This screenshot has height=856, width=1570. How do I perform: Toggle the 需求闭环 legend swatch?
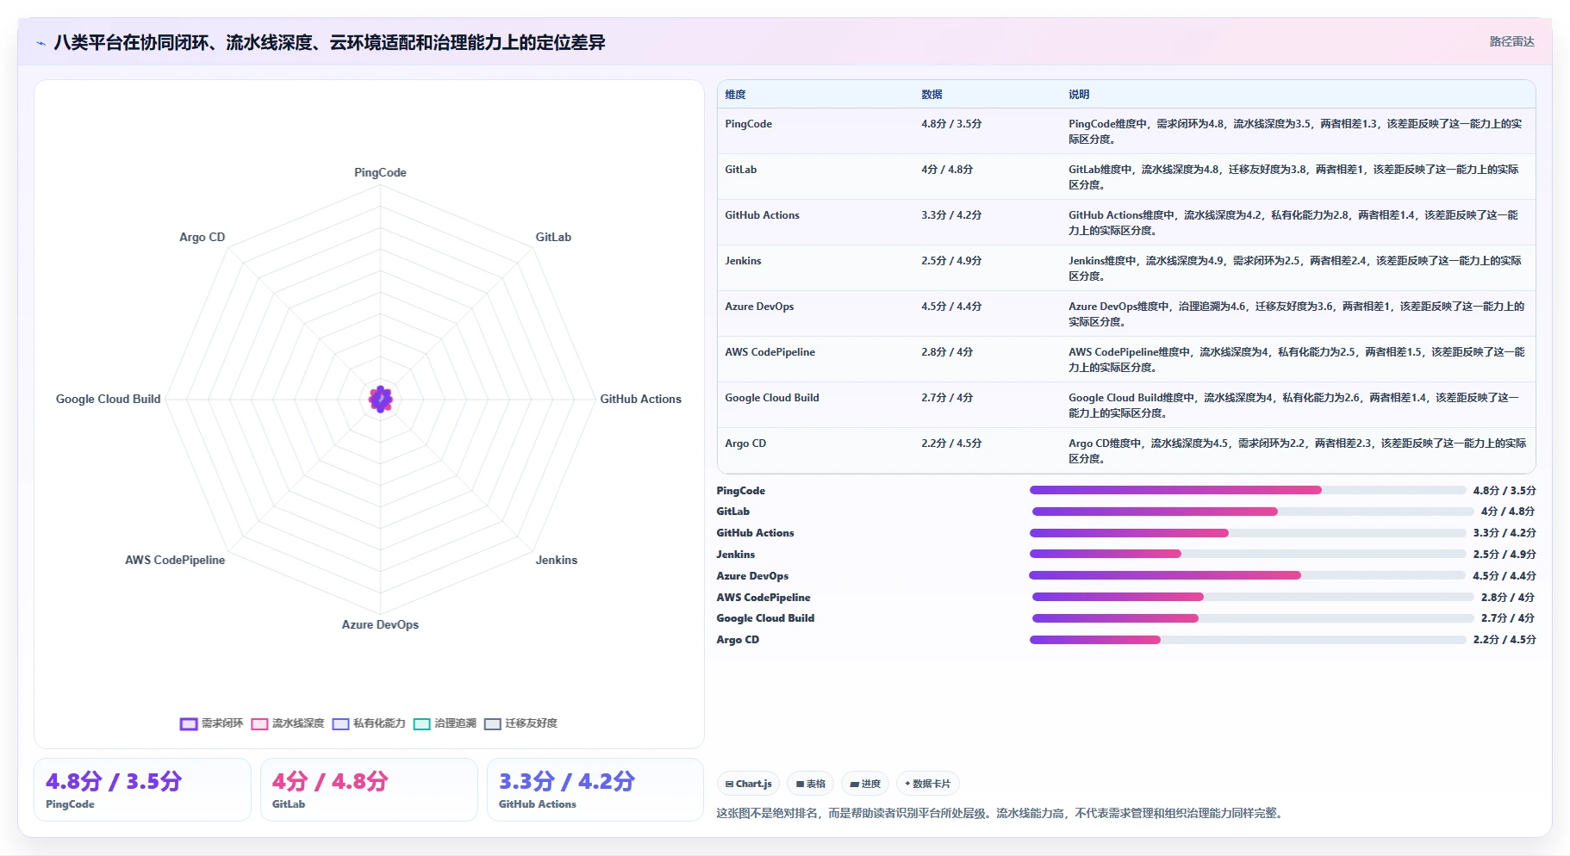click(189, 723)
